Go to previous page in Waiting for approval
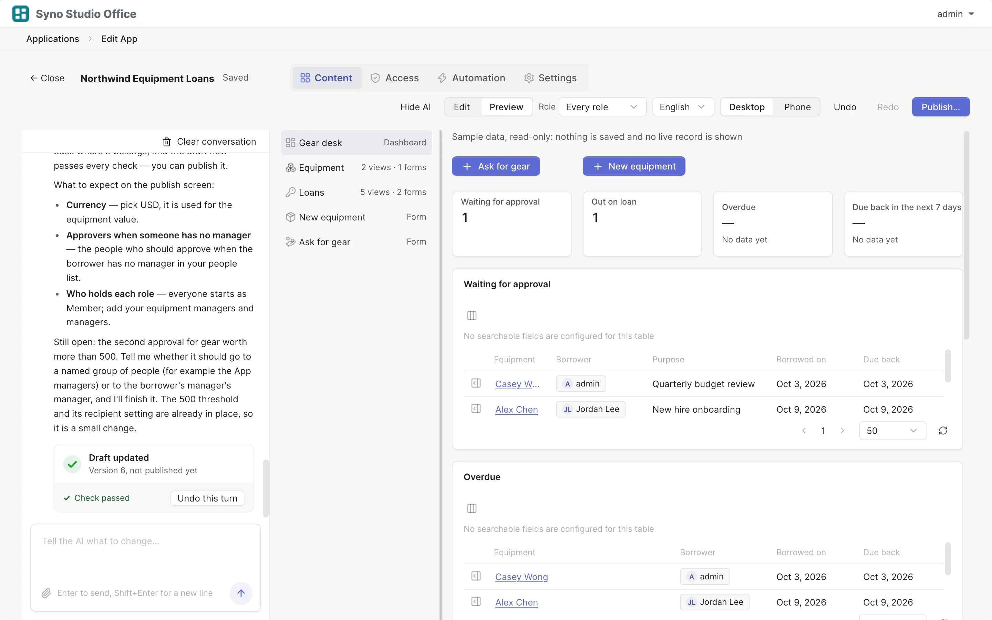The image size is (992, 620). coord(804,431)
